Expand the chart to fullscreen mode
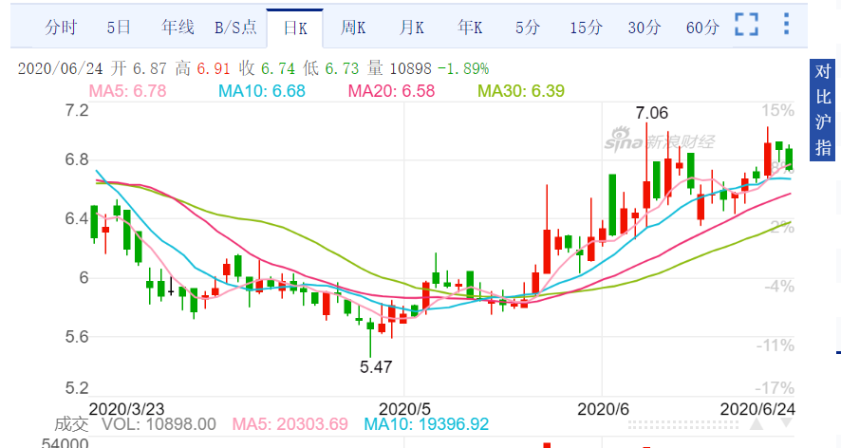This screenshot has width=841, height=448. 746,25
